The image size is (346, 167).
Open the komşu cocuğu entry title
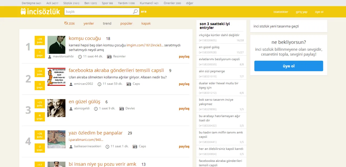coord(85,38)
